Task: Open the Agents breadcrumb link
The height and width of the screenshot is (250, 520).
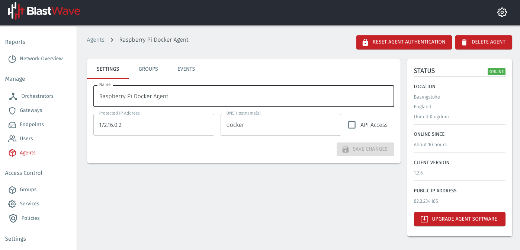Action: 96,39
